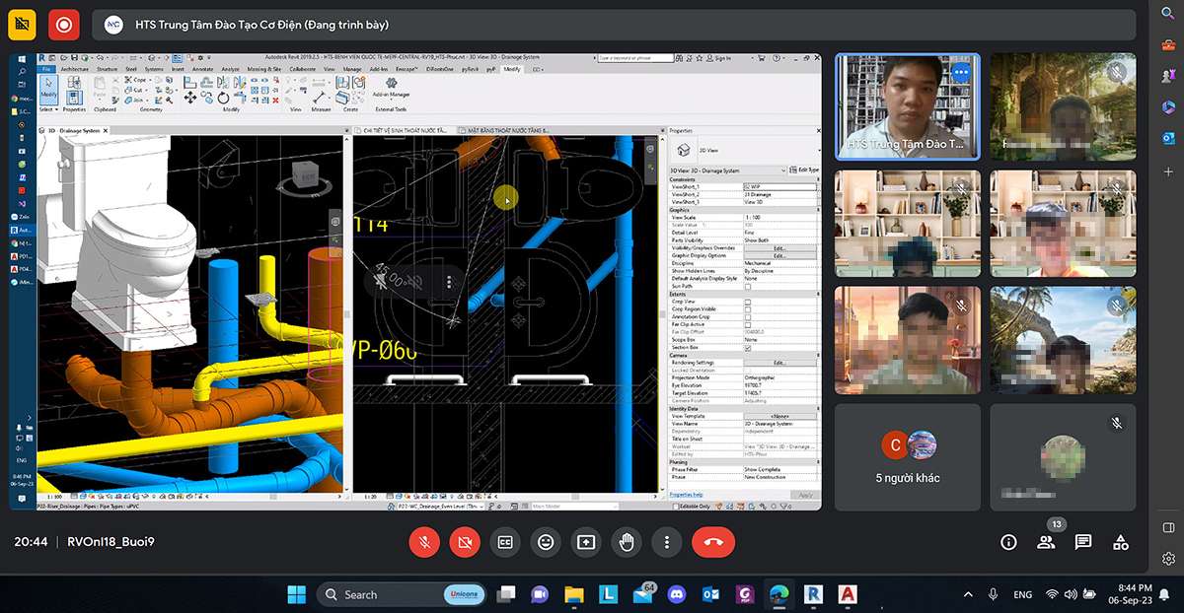This screenshot has height=613, width=1184.
Task: Open more options in the call bar
Action: pyautogui.click(x=667, y=542)
